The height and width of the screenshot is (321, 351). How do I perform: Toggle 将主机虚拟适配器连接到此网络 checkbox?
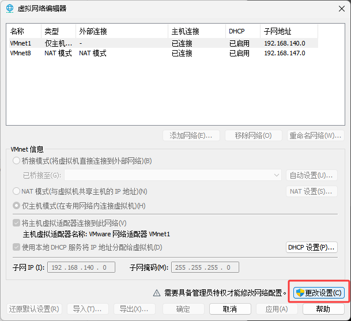pos(16,223)
